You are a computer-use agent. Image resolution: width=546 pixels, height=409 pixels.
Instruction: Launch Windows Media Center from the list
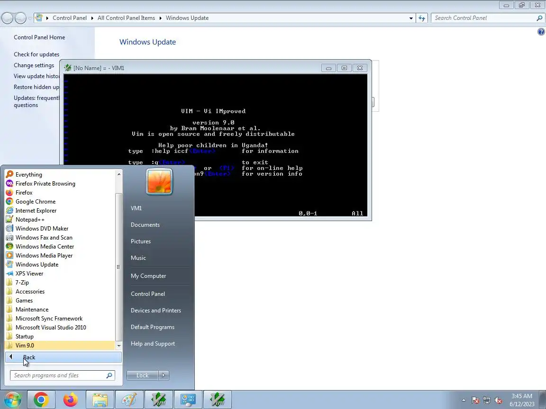(x=60, y=247)
